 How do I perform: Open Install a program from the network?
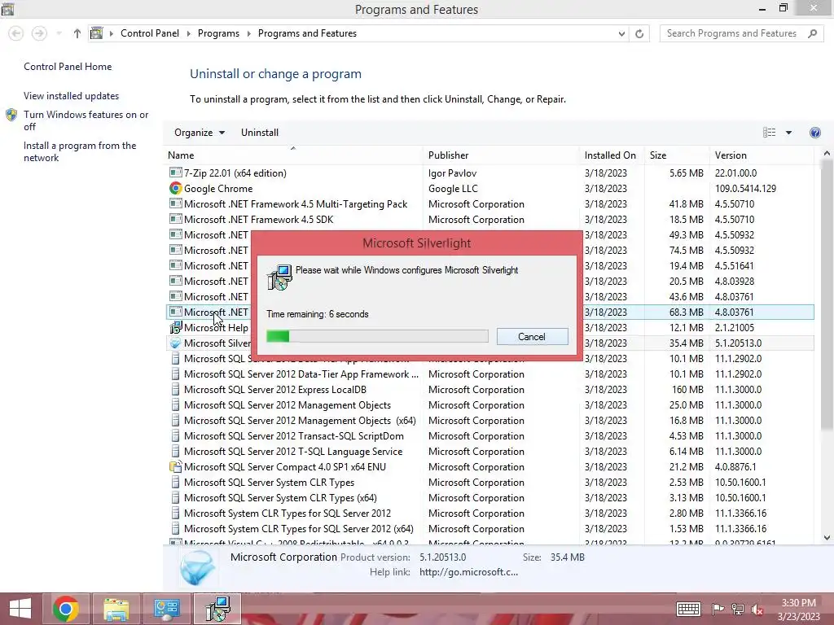(x=80, y=151)
